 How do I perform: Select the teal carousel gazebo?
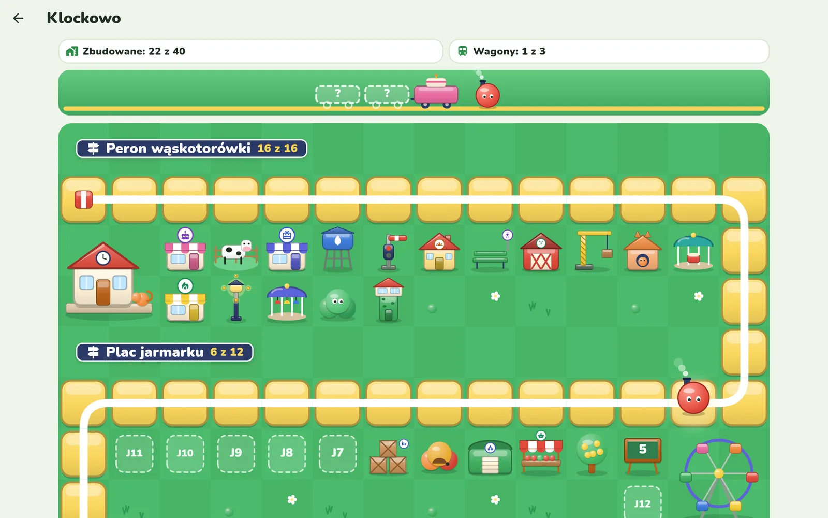tap(693, 252)
